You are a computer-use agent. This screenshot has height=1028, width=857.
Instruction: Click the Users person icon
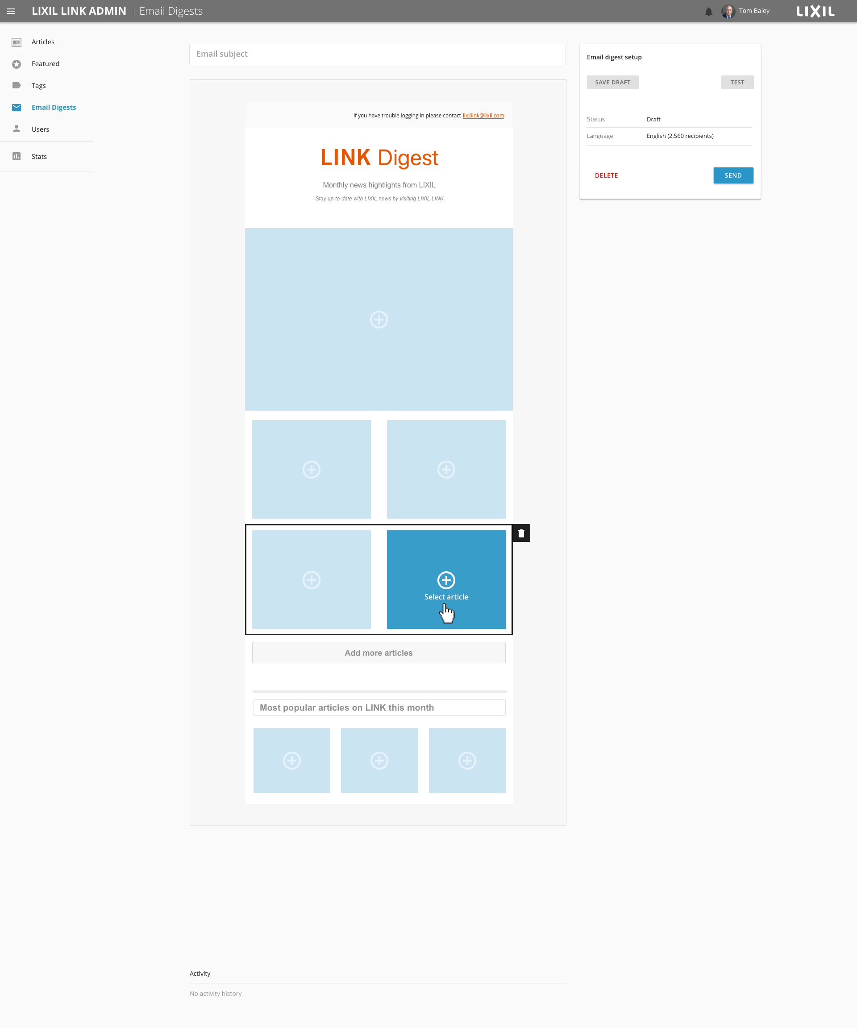17,129
